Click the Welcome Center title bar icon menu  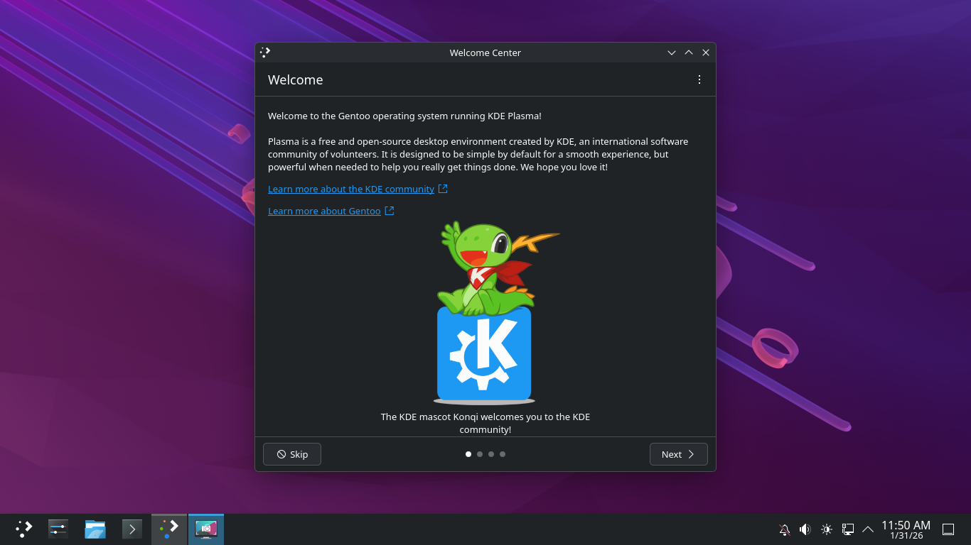pyautogui.click(x=265, y=53)
